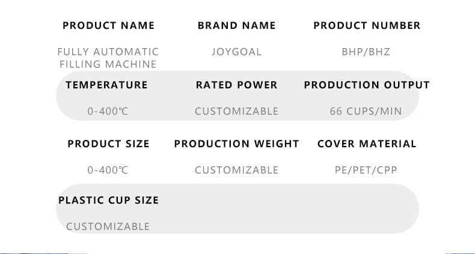Image resolution: width=475 pixels, height=254 pixels.
Task: Select CUSTOMIZABLE under Rated Power
Action: point(236,111)
